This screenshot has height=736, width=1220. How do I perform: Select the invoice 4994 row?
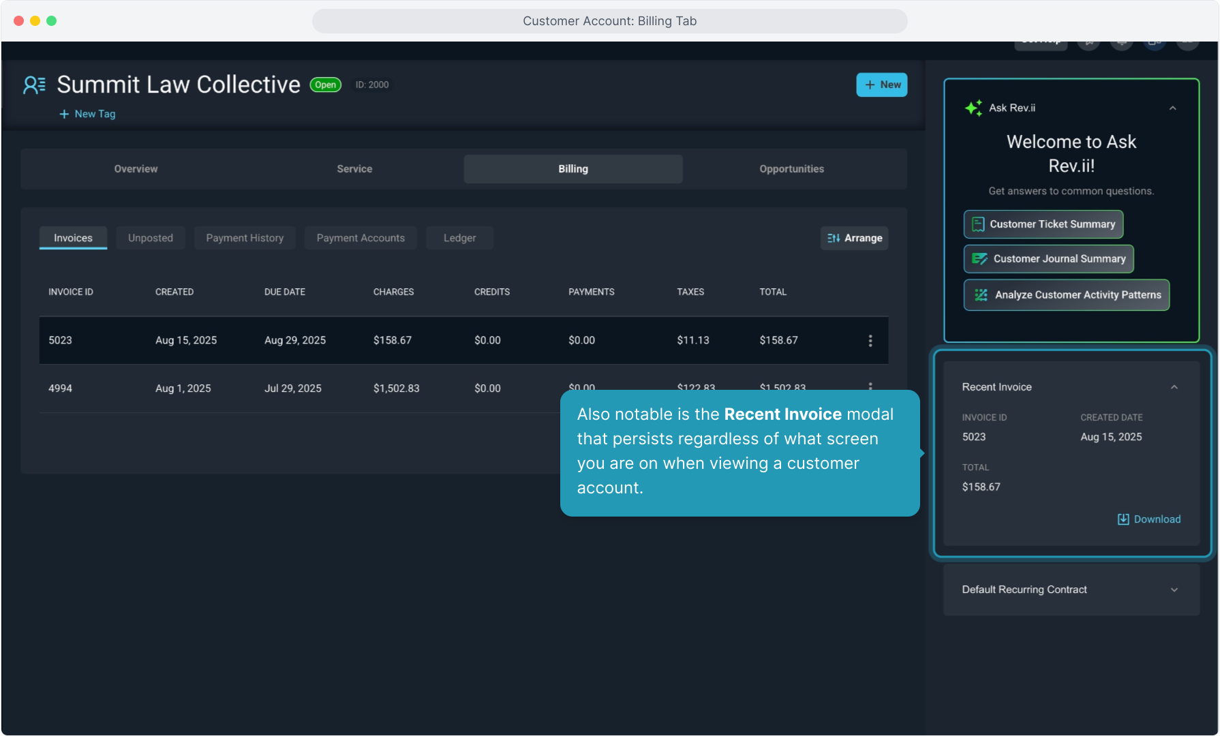[x=273, y=388]
